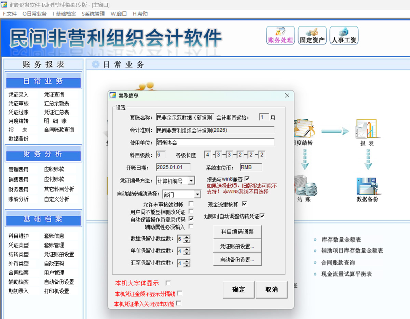Image resolution: width=410 pixels, height=319 pixels.
Task: Open the 账务处理 module icon
Action: click(x=280, y=35)
